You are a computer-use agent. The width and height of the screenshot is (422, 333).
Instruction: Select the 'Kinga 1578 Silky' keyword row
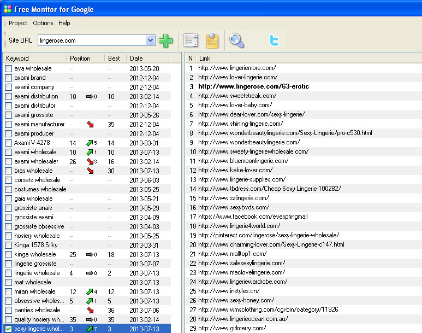coord(87,245)
